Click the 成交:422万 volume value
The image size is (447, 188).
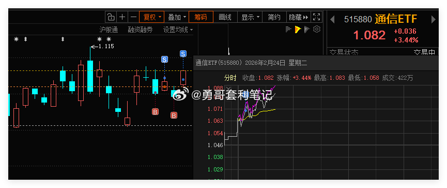tap(397, 78)
